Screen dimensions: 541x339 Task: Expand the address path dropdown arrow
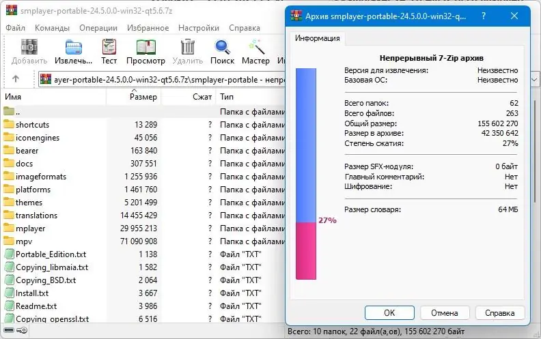point(534,80)
